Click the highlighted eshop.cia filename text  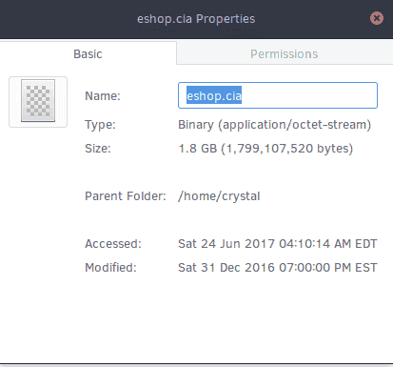[214, 95]
